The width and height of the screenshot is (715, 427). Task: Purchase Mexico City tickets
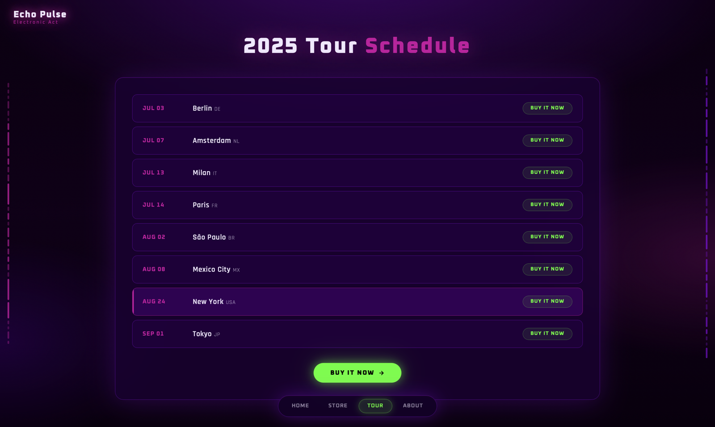[x=547, y=269]
